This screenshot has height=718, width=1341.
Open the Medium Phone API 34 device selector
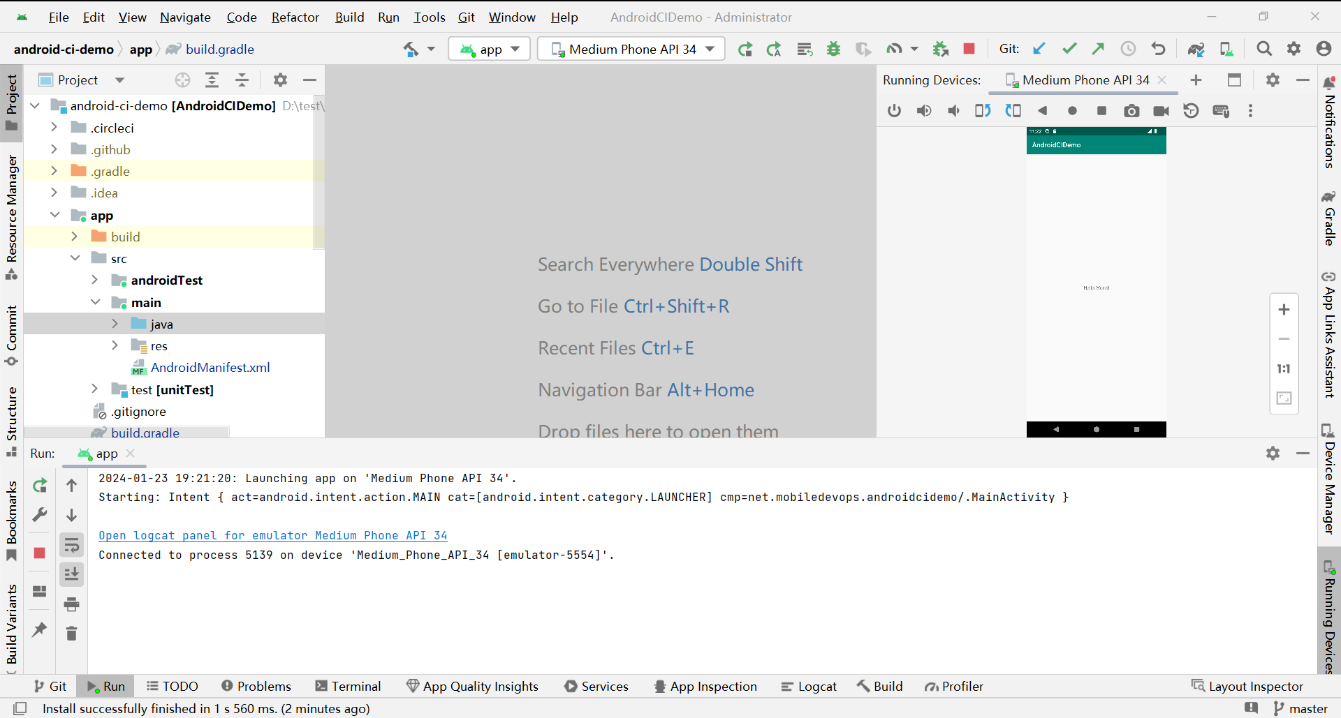point(631,49)
